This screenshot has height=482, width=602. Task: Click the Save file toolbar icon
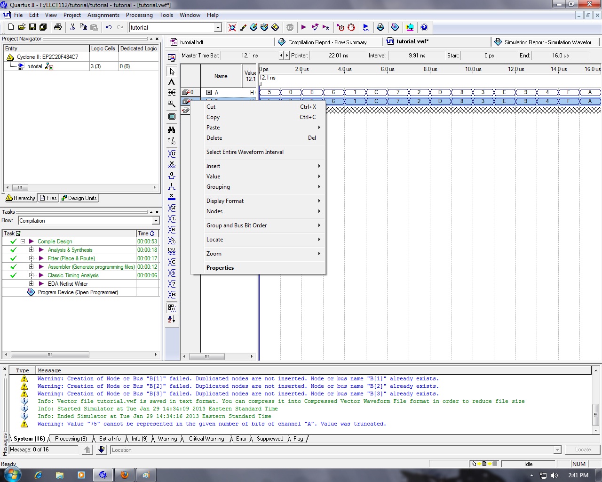(x=32, y=27)
